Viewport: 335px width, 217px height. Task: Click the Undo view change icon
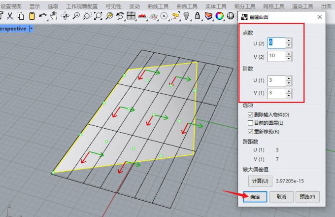[x=120, y=16]
